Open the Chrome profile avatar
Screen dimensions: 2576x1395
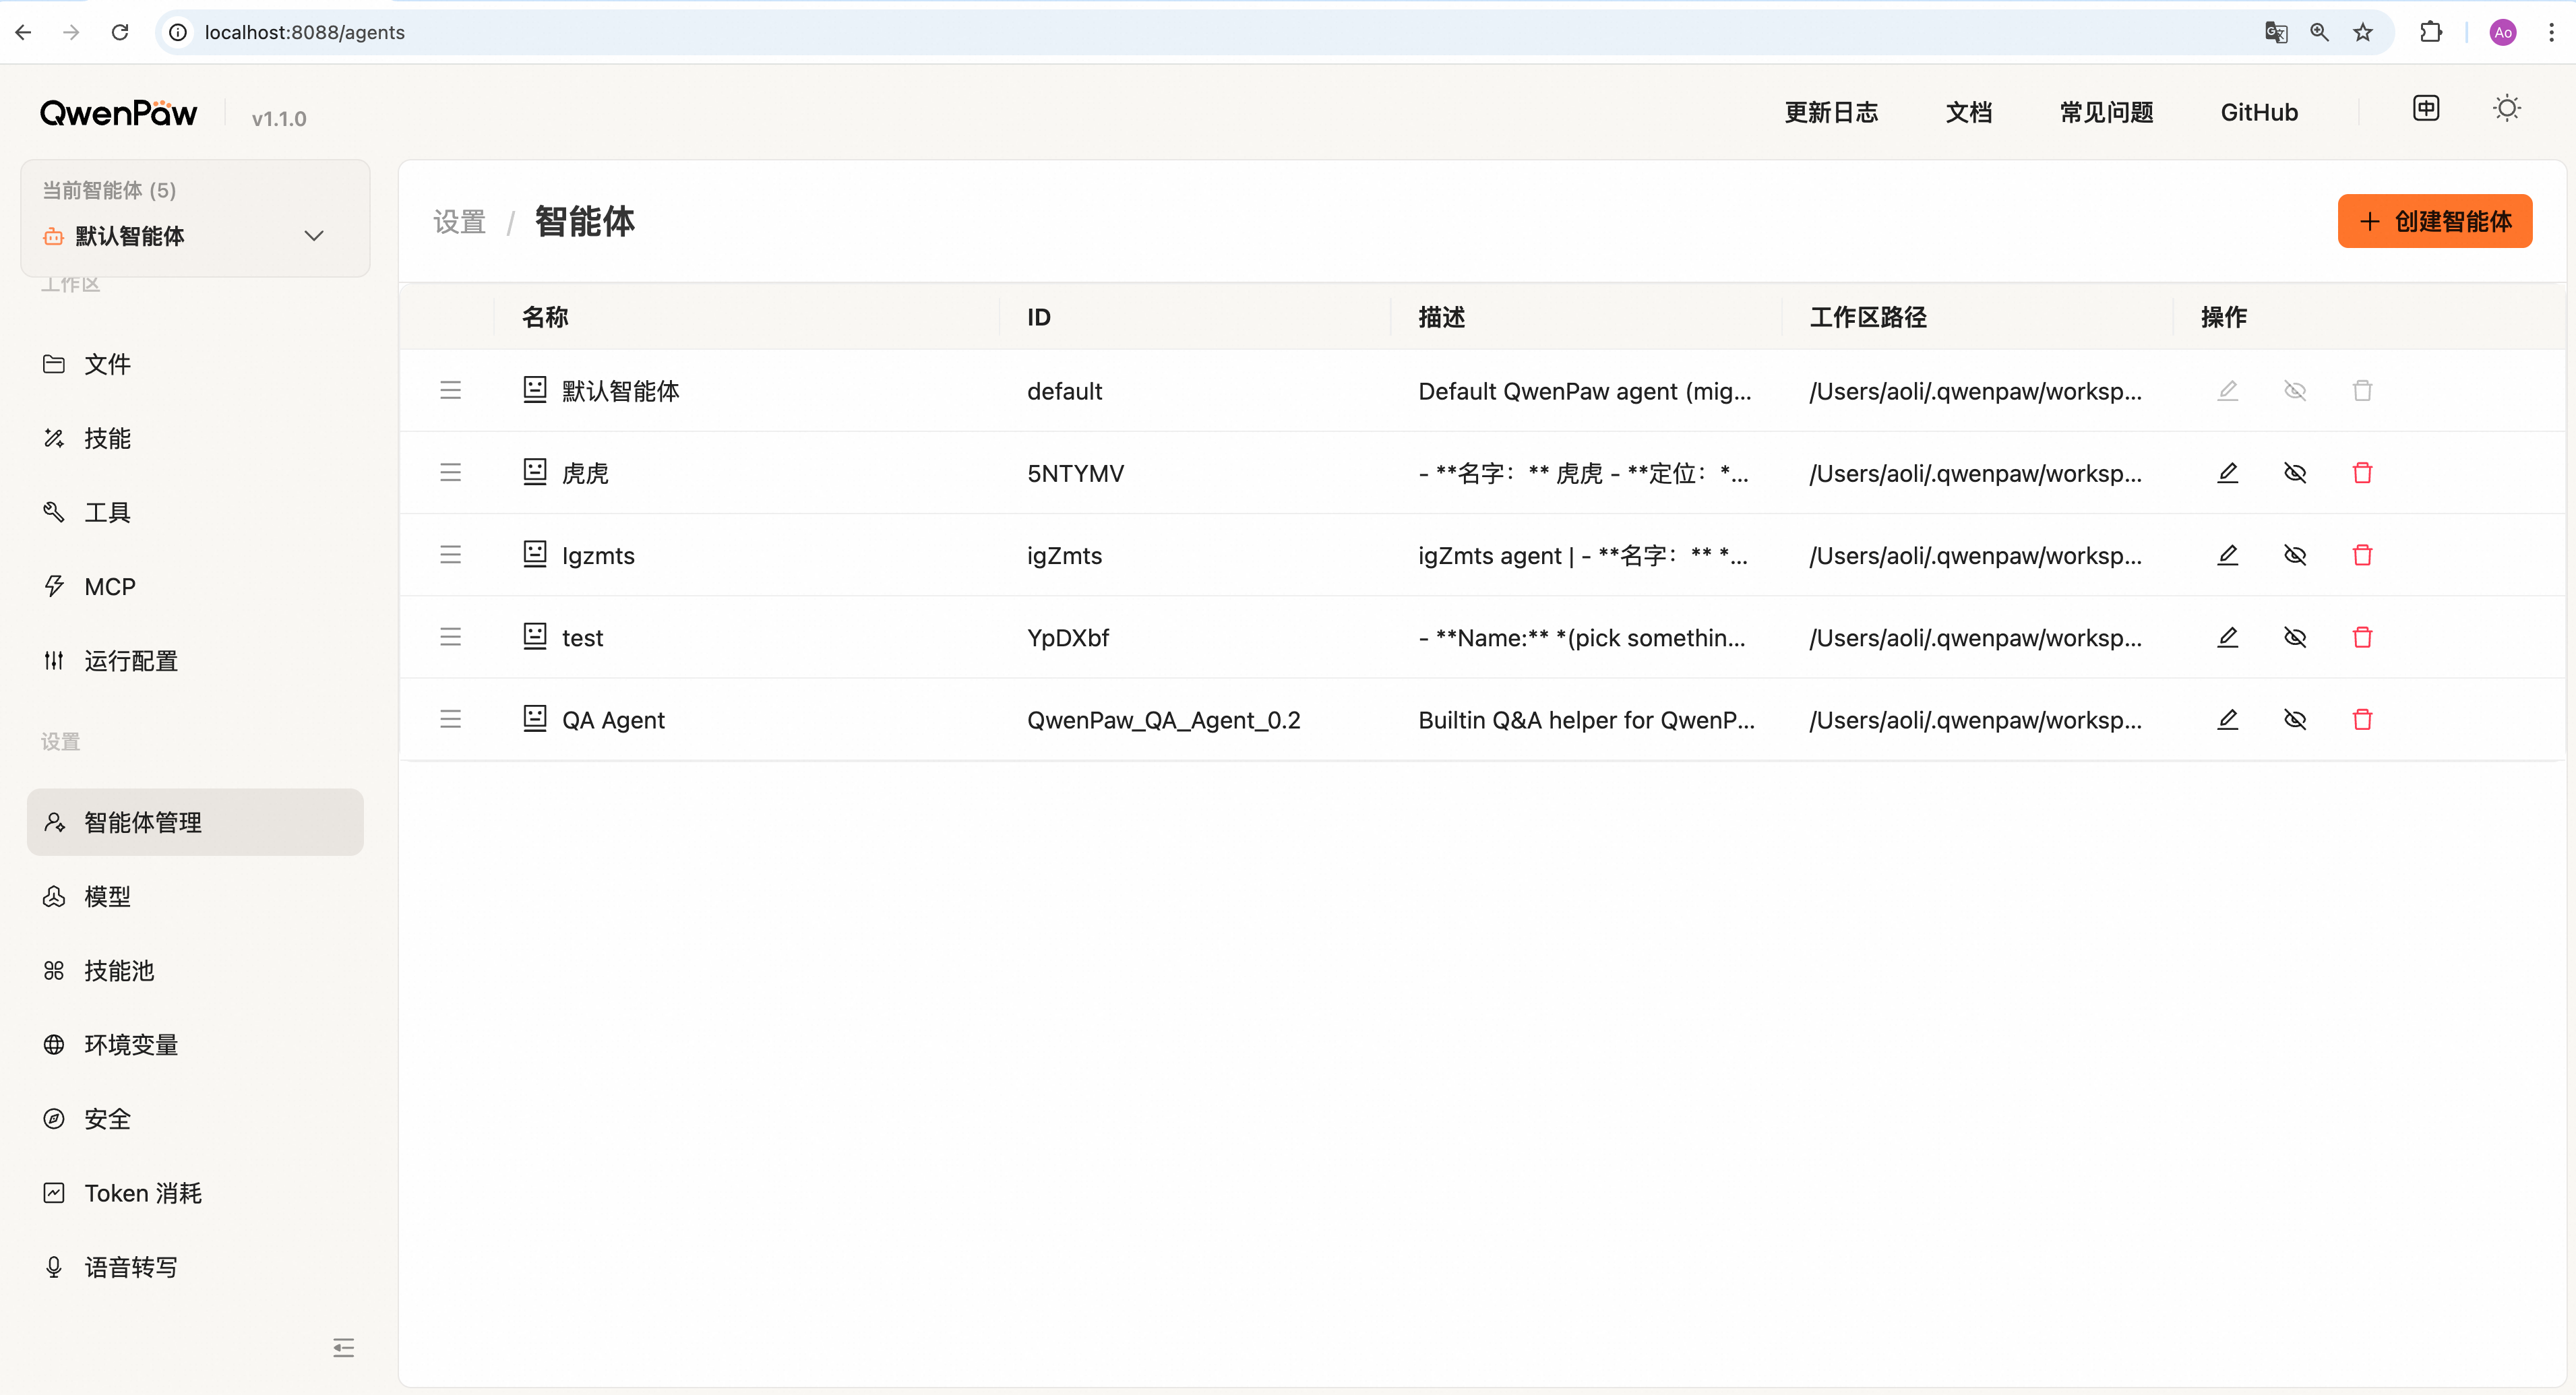[2502, 32]
